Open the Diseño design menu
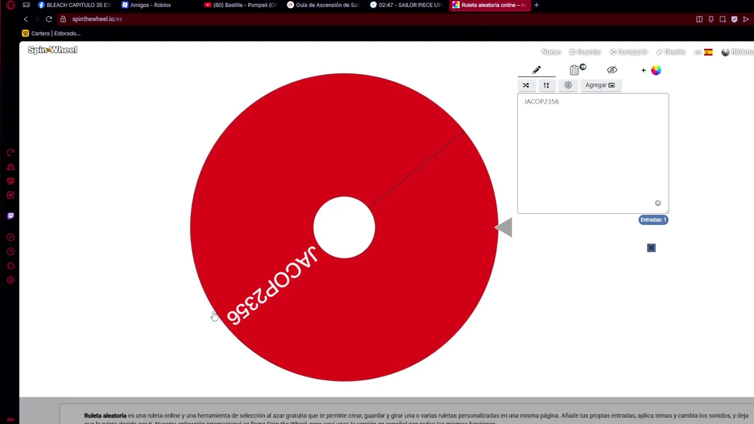 coord(671,52)
